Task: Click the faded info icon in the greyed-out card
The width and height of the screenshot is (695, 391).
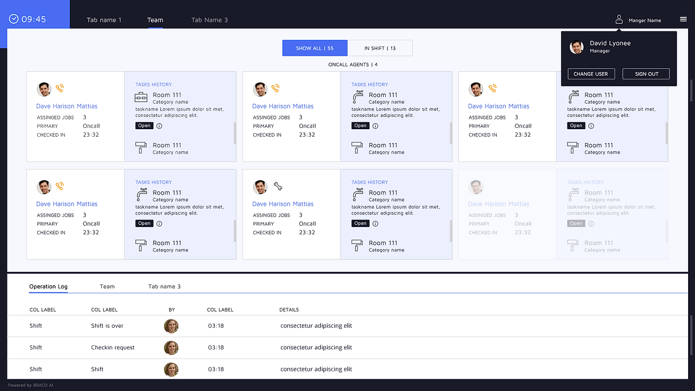Action: [591, 224]
